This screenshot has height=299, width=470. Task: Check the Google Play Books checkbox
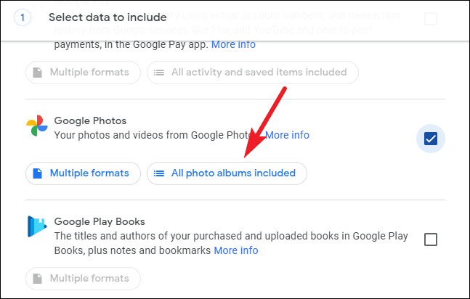coord(431,239)
